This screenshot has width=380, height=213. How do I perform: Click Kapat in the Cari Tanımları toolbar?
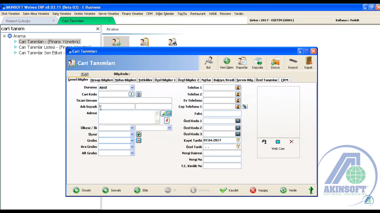point(308,63)
